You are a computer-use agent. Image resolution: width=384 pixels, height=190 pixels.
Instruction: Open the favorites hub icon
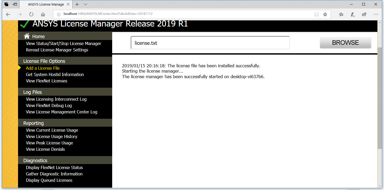click(x=341, y=14)
